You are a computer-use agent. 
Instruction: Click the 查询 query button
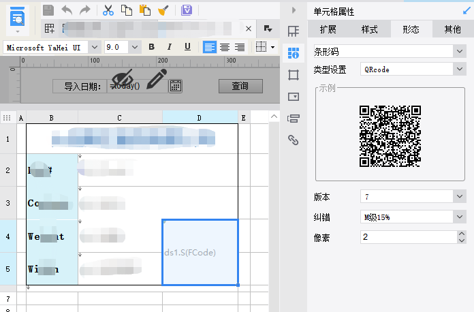240,86
